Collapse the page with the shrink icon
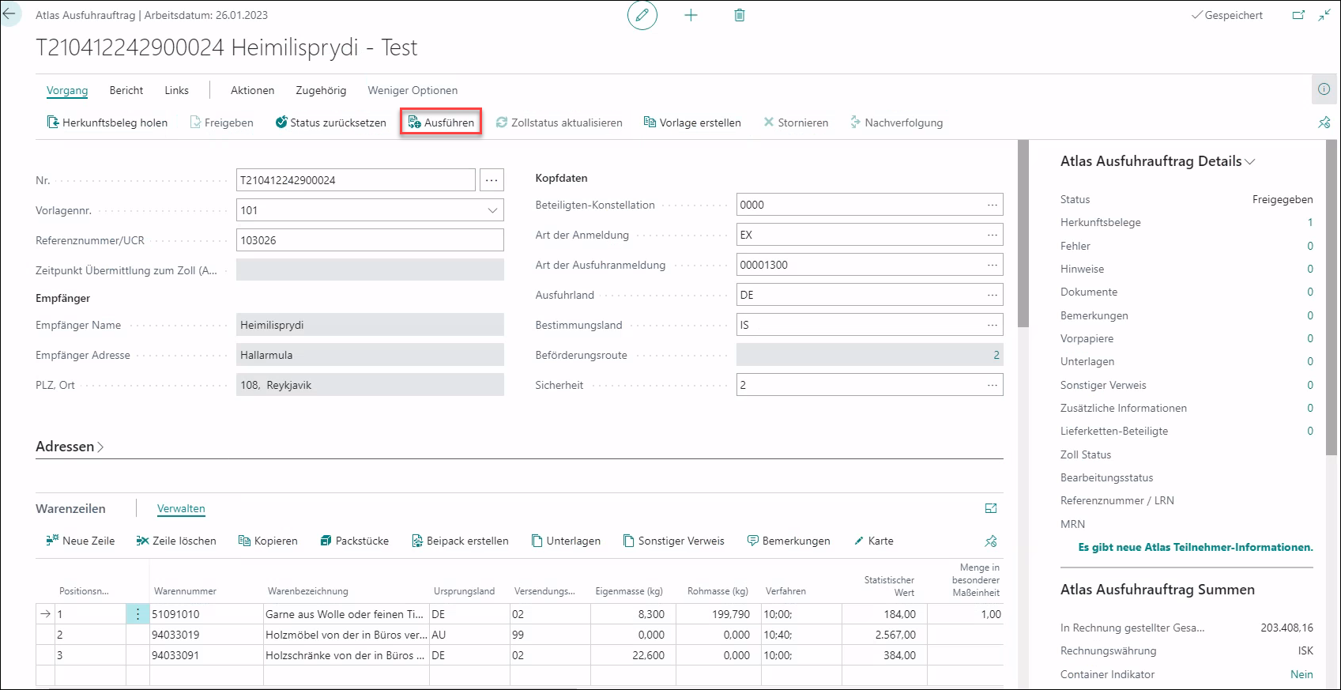Screen dimensions: 1341x690 pos(1324,15)
